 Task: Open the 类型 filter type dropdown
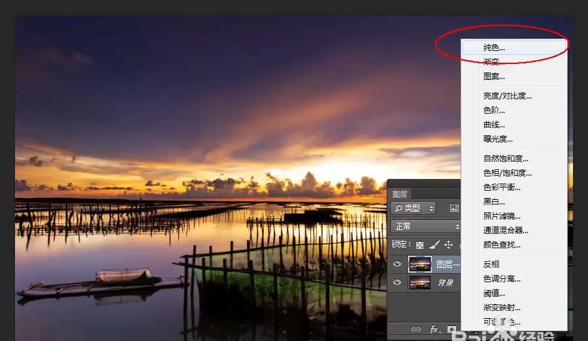414,208
